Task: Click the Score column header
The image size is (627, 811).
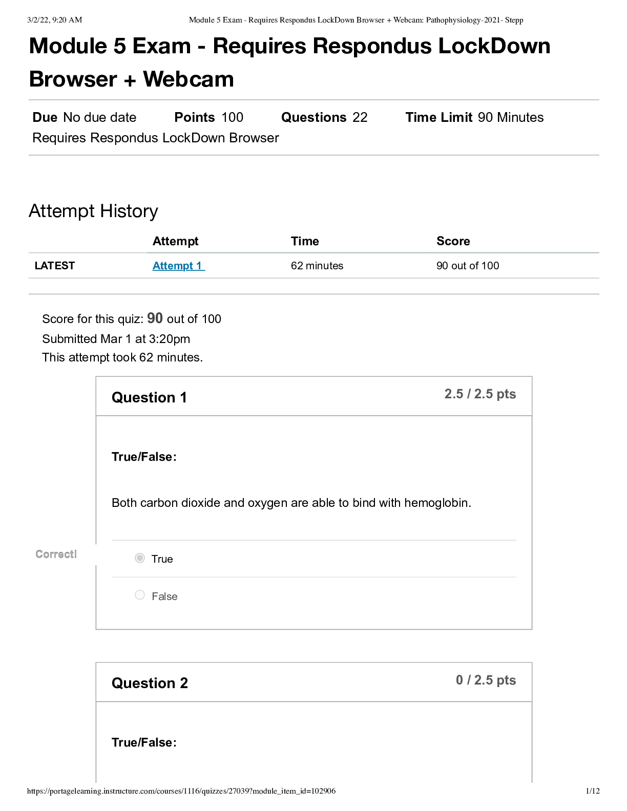Action: point(453,241)
